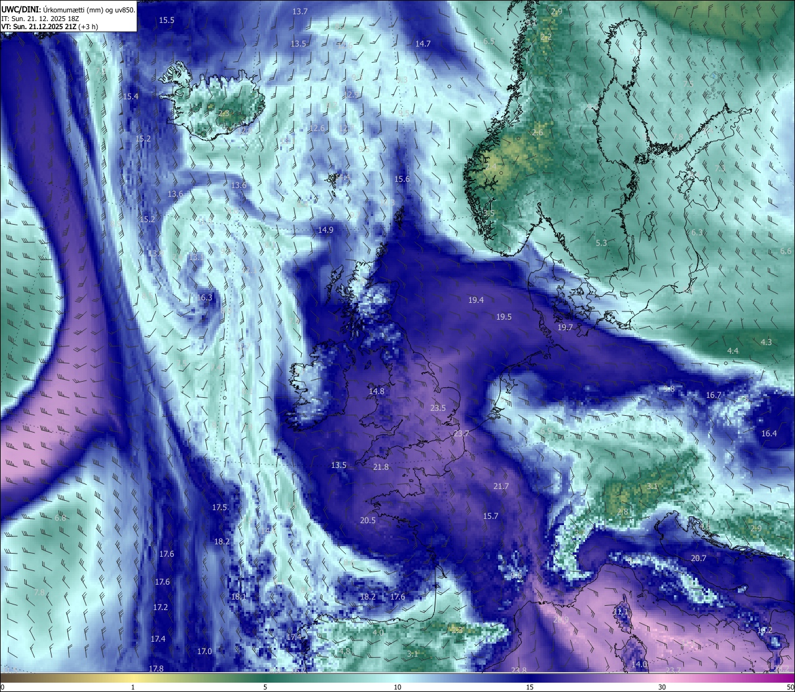Click the 17.2 value in the Atlantic
This screenshot has width=795, height=692.
[160, 607]
